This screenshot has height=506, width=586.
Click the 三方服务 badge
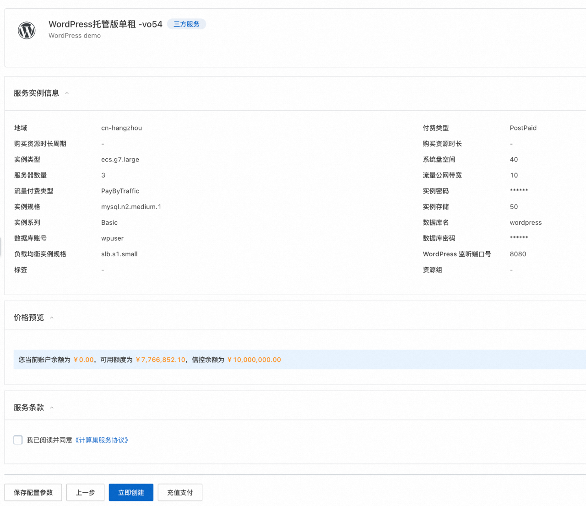[x=186, y=24]
